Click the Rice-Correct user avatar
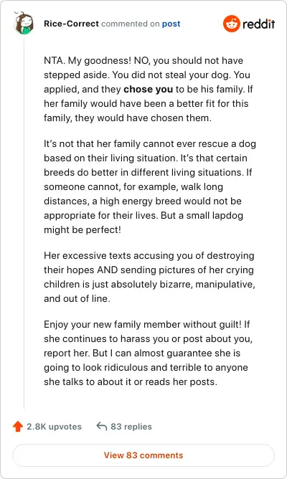This screenshot has height=479, width=287. click(x=24, y=23)
